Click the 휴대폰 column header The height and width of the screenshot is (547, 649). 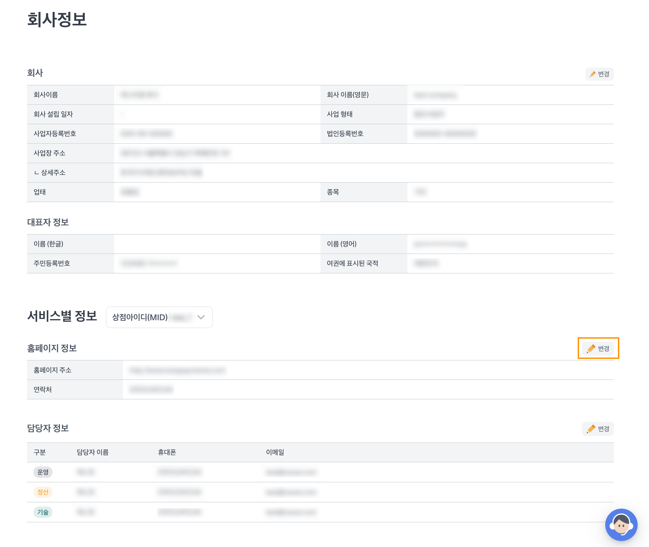pos(167,452)
